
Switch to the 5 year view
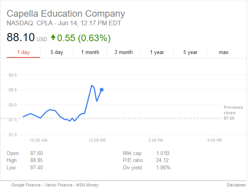[190, 52]
